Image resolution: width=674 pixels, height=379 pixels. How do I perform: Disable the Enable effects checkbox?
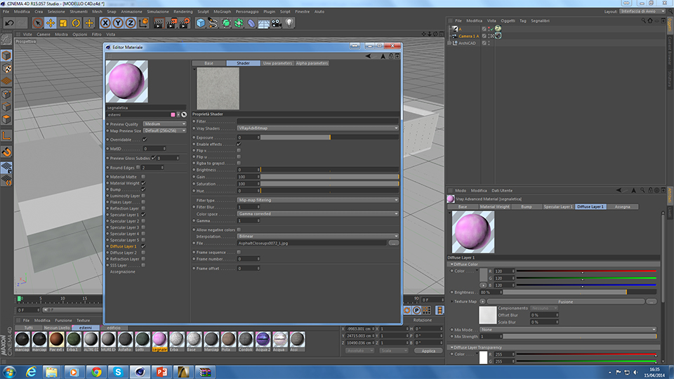tap(239, 144)
